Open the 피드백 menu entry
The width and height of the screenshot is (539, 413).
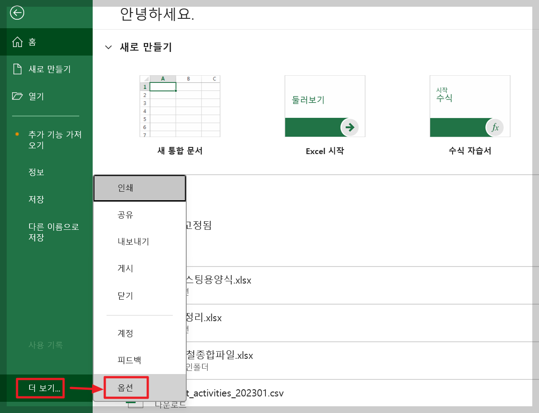click(139, 360)
